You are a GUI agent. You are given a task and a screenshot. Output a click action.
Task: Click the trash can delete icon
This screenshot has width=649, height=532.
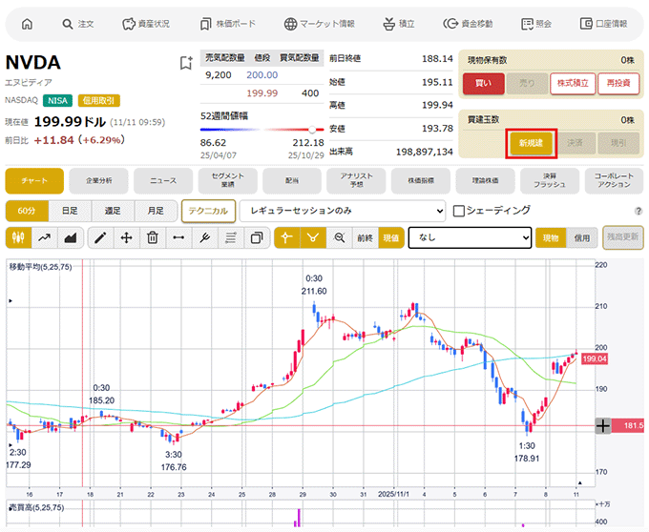[152, 237]
